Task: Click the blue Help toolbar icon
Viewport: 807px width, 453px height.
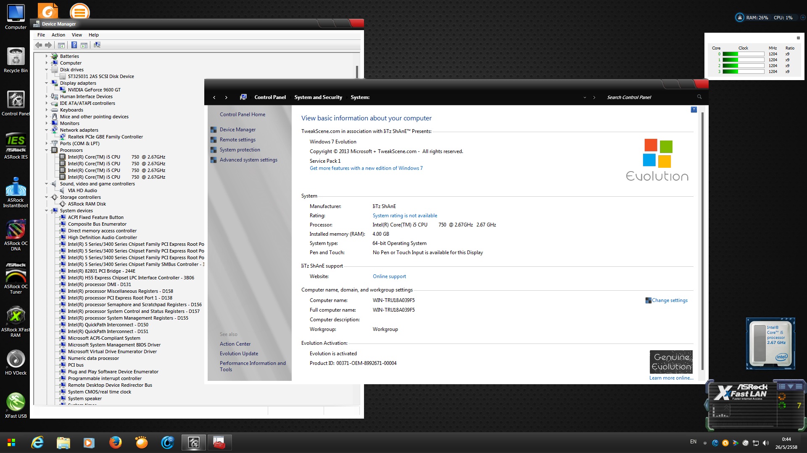Action: [x=74, y=45]
